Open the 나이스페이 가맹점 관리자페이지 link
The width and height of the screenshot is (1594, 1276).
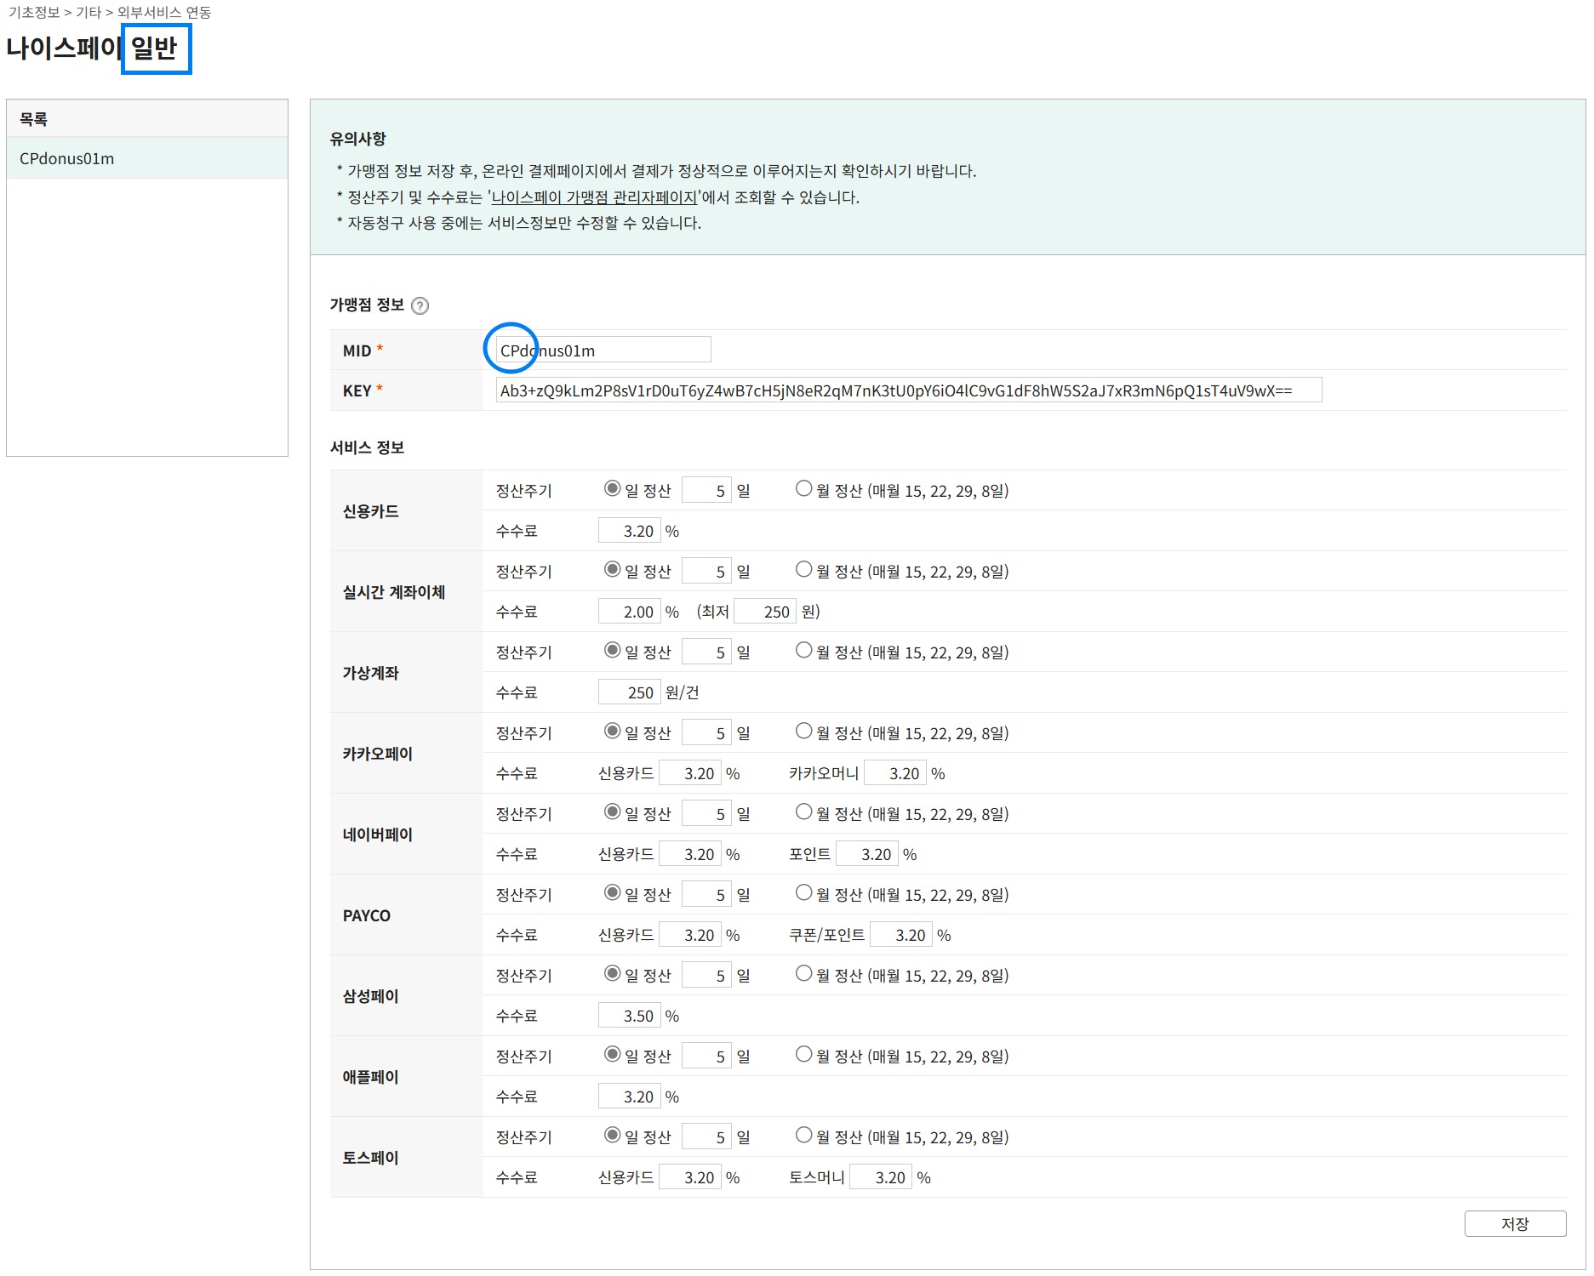tap(594, 197)
